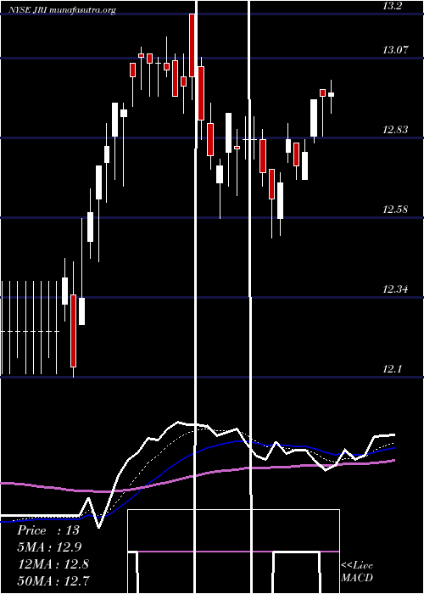Click the tallest red candle reaching 13.2

point(192,45)
